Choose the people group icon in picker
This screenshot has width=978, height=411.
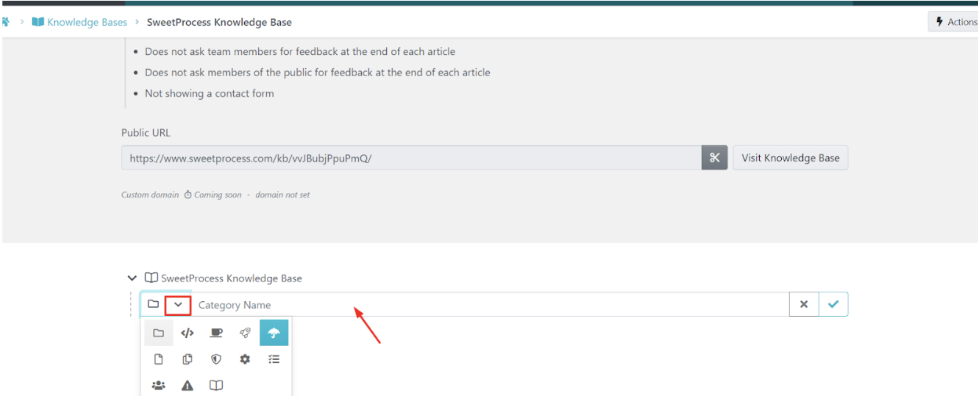pos(159,386)
